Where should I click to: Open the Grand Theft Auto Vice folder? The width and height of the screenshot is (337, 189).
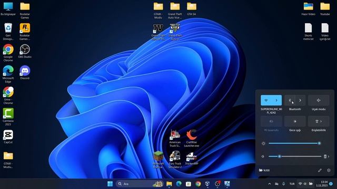click(175, 10)
